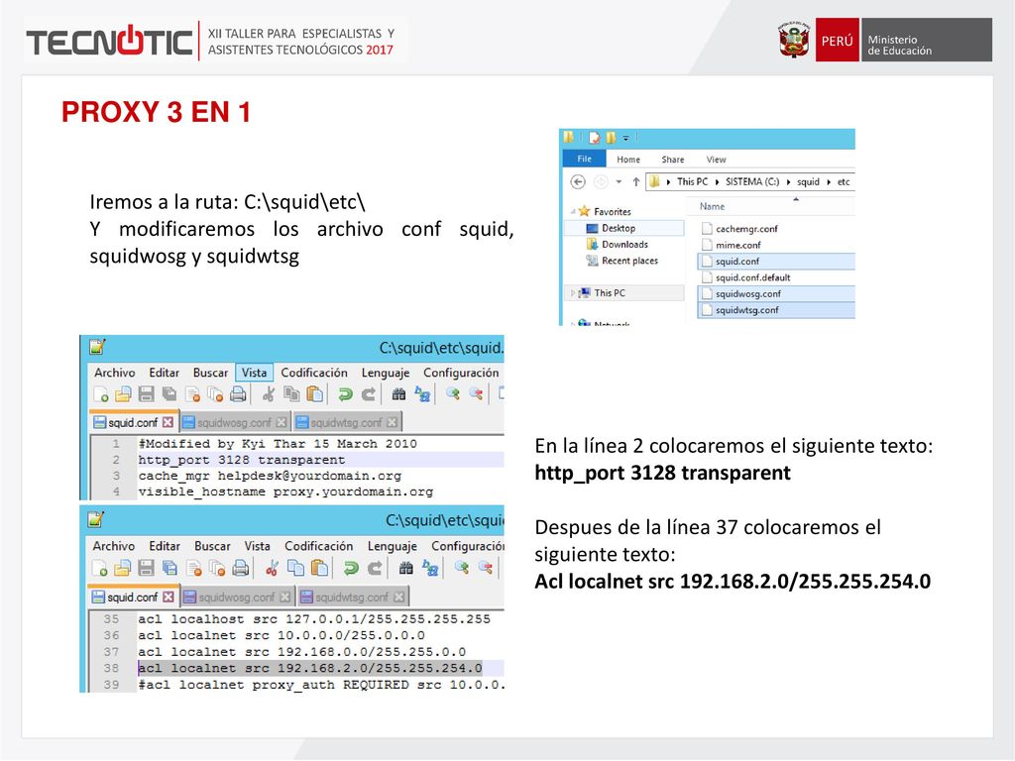Screen dimensions: 1015x761
Task: Click Copy icon in first Notepad++ screenshot
Action: (292, 393)
